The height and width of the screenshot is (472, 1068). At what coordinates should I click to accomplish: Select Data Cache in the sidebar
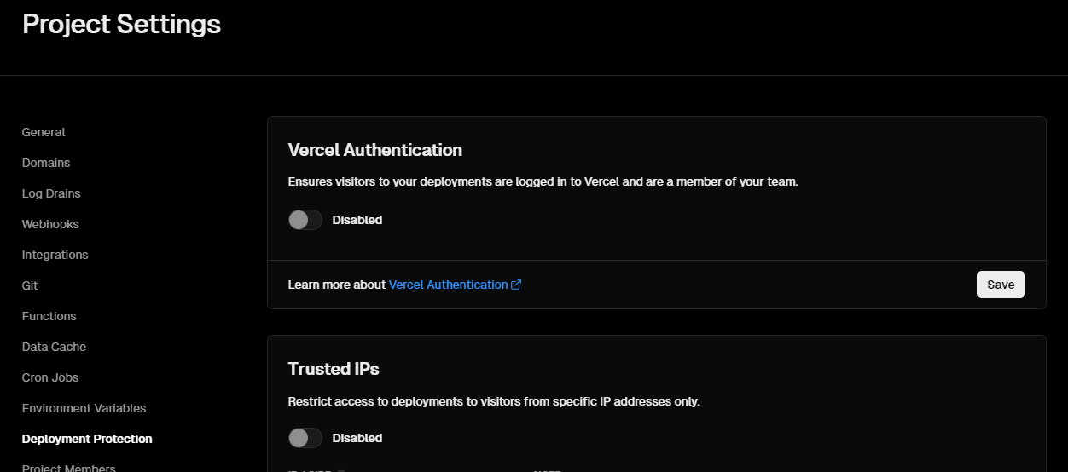[54, 347]
